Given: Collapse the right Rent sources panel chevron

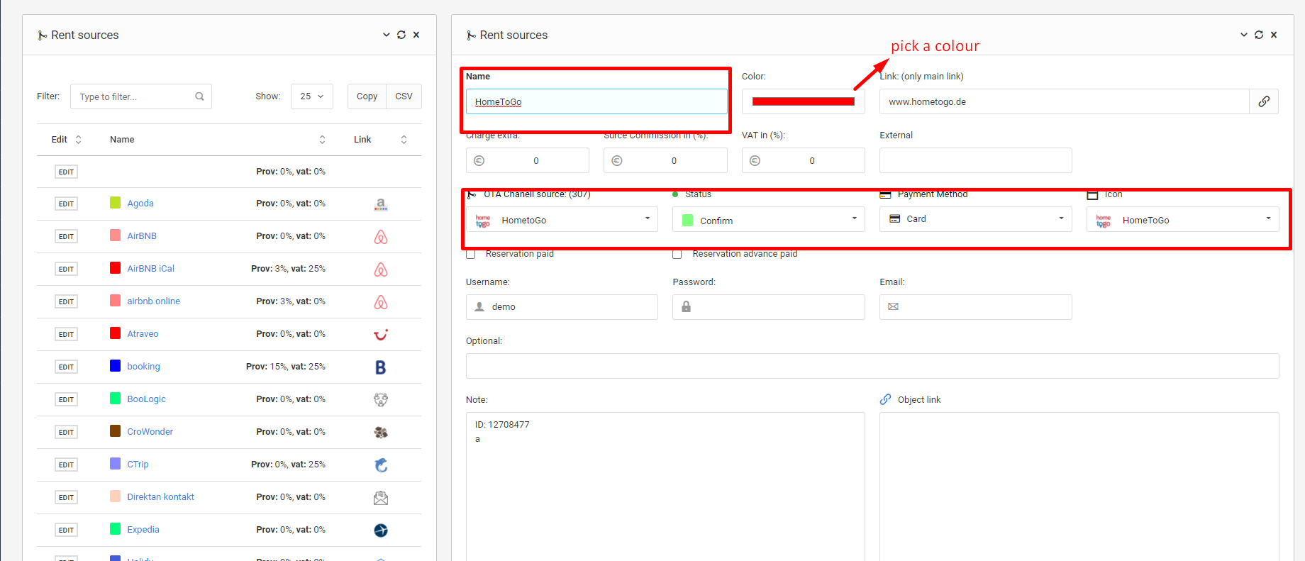Looking at the screenshot, I should click(x=1244, y=35).
